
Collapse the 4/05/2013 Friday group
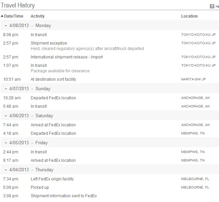pyautogui.click(x=6, y=143)
